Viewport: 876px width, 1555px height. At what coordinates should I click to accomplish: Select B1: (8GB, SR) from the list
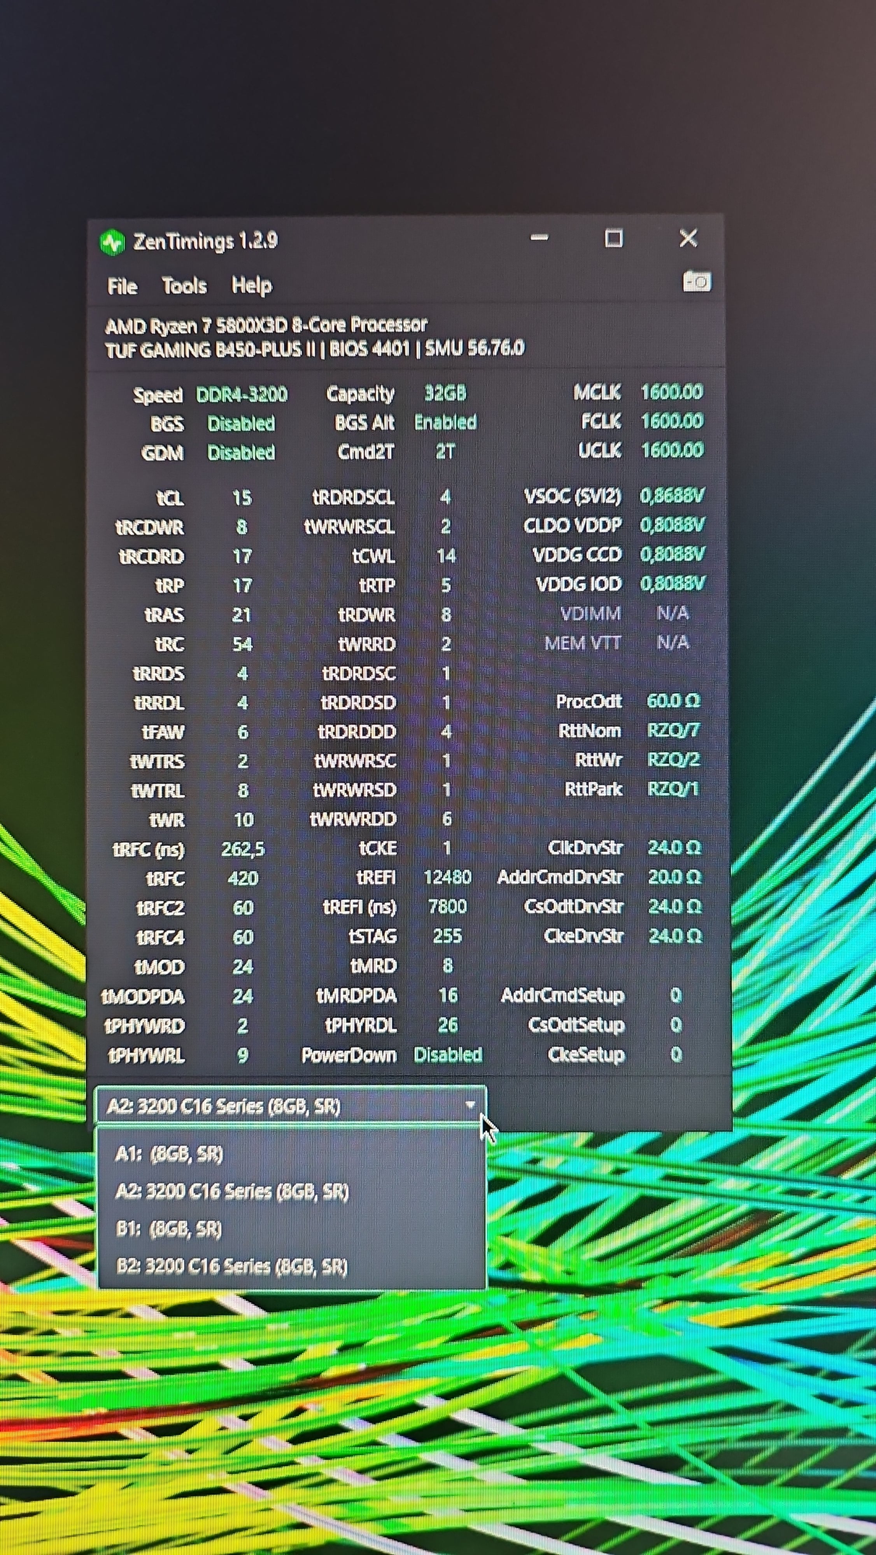click(291, 1228)
